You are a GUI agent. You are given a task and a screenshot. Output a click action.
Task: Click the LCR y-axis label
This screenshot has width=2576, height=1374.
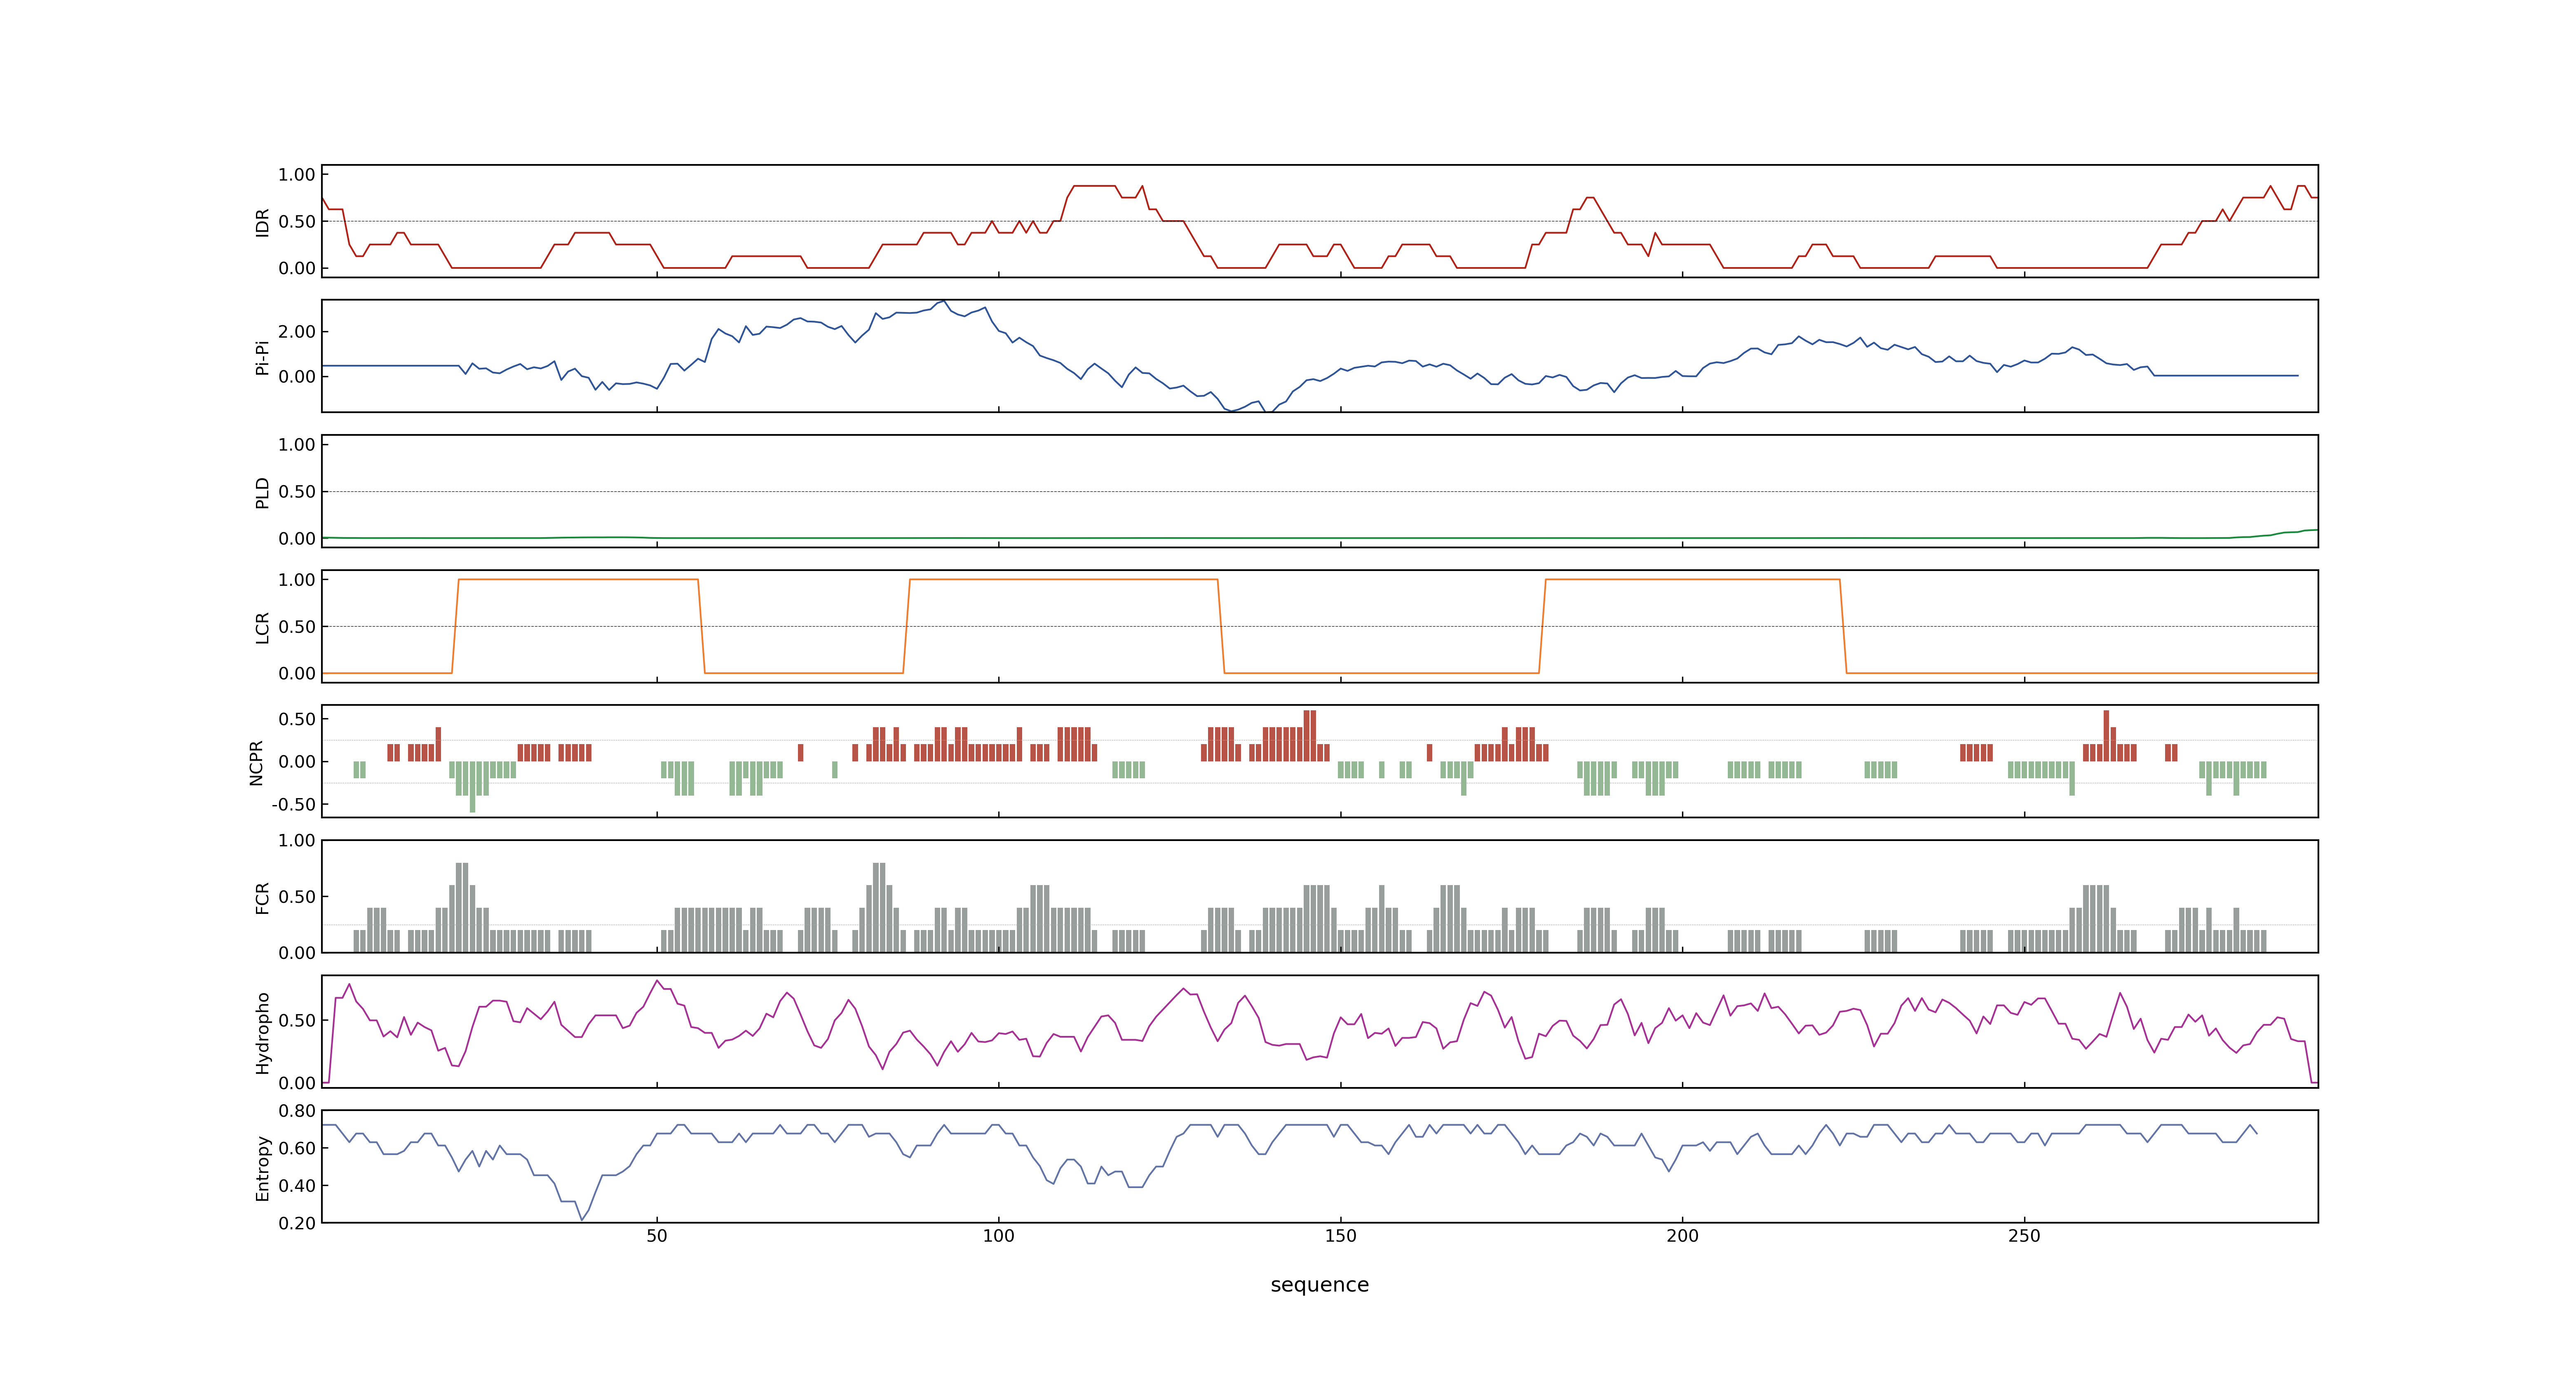tap(263, 627)
